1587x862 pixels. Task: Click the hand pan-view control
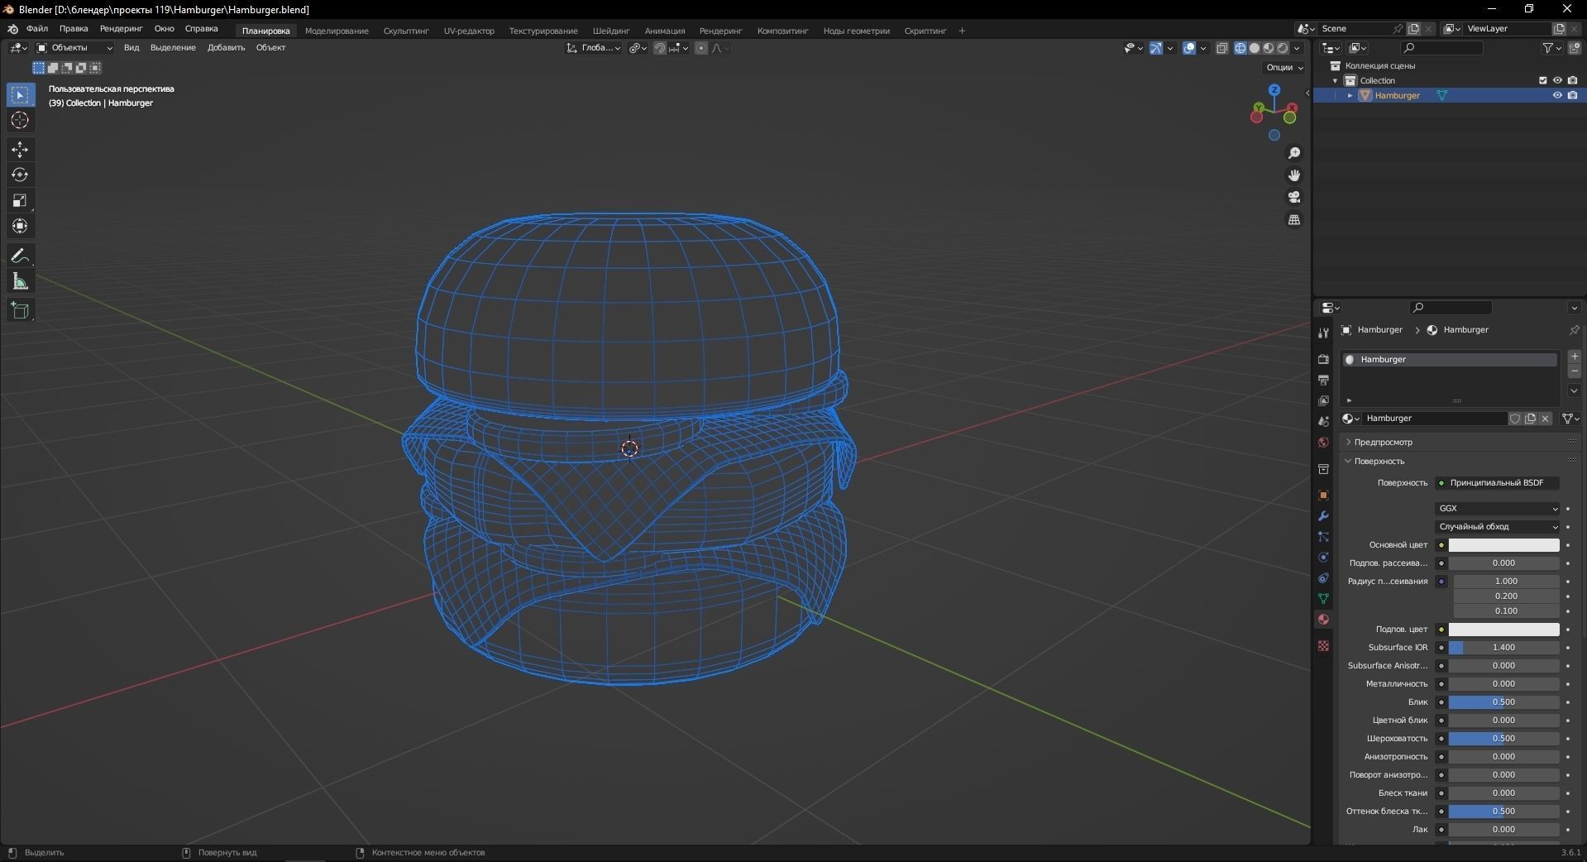[1294, 175]
